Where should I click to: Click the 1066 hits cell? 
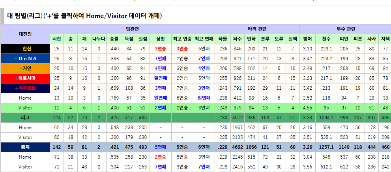pyautogui.click(x=251, y=147)
